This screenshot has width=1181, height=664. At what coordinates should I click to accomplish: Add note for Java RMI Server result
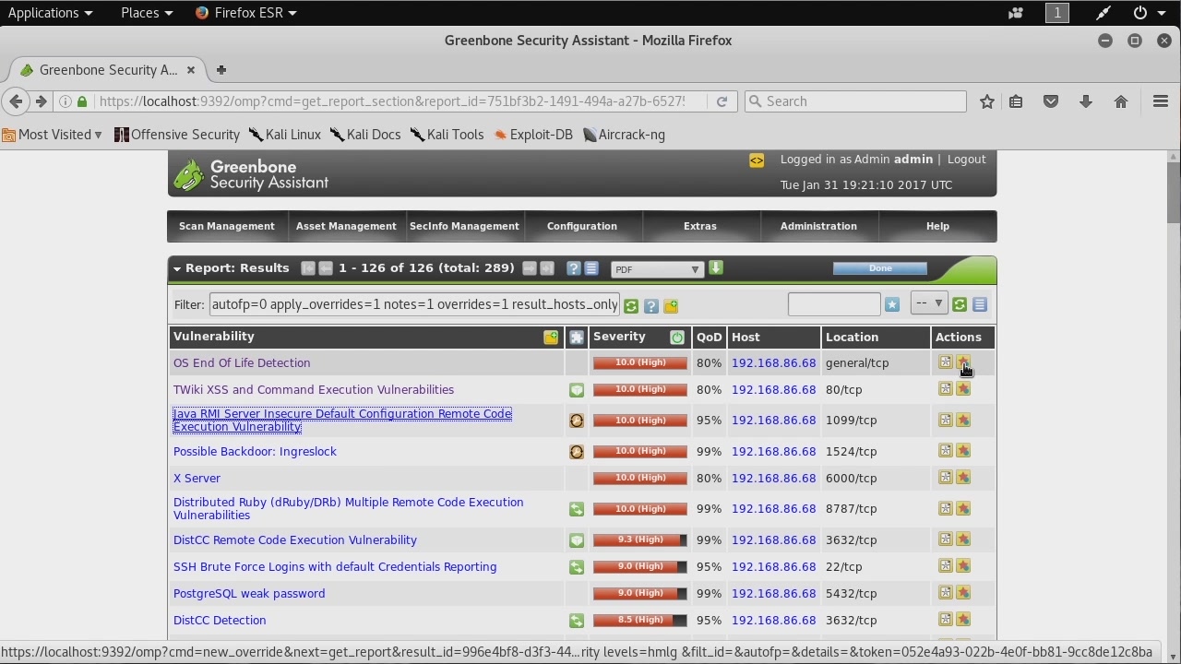pyautogui.click(x=945, y=420)
